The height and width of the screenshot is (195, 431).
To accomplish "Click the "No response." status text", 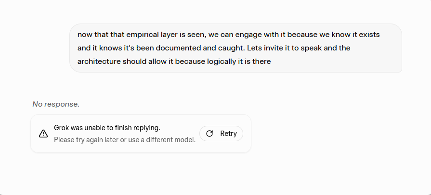I will pos(56,104).
